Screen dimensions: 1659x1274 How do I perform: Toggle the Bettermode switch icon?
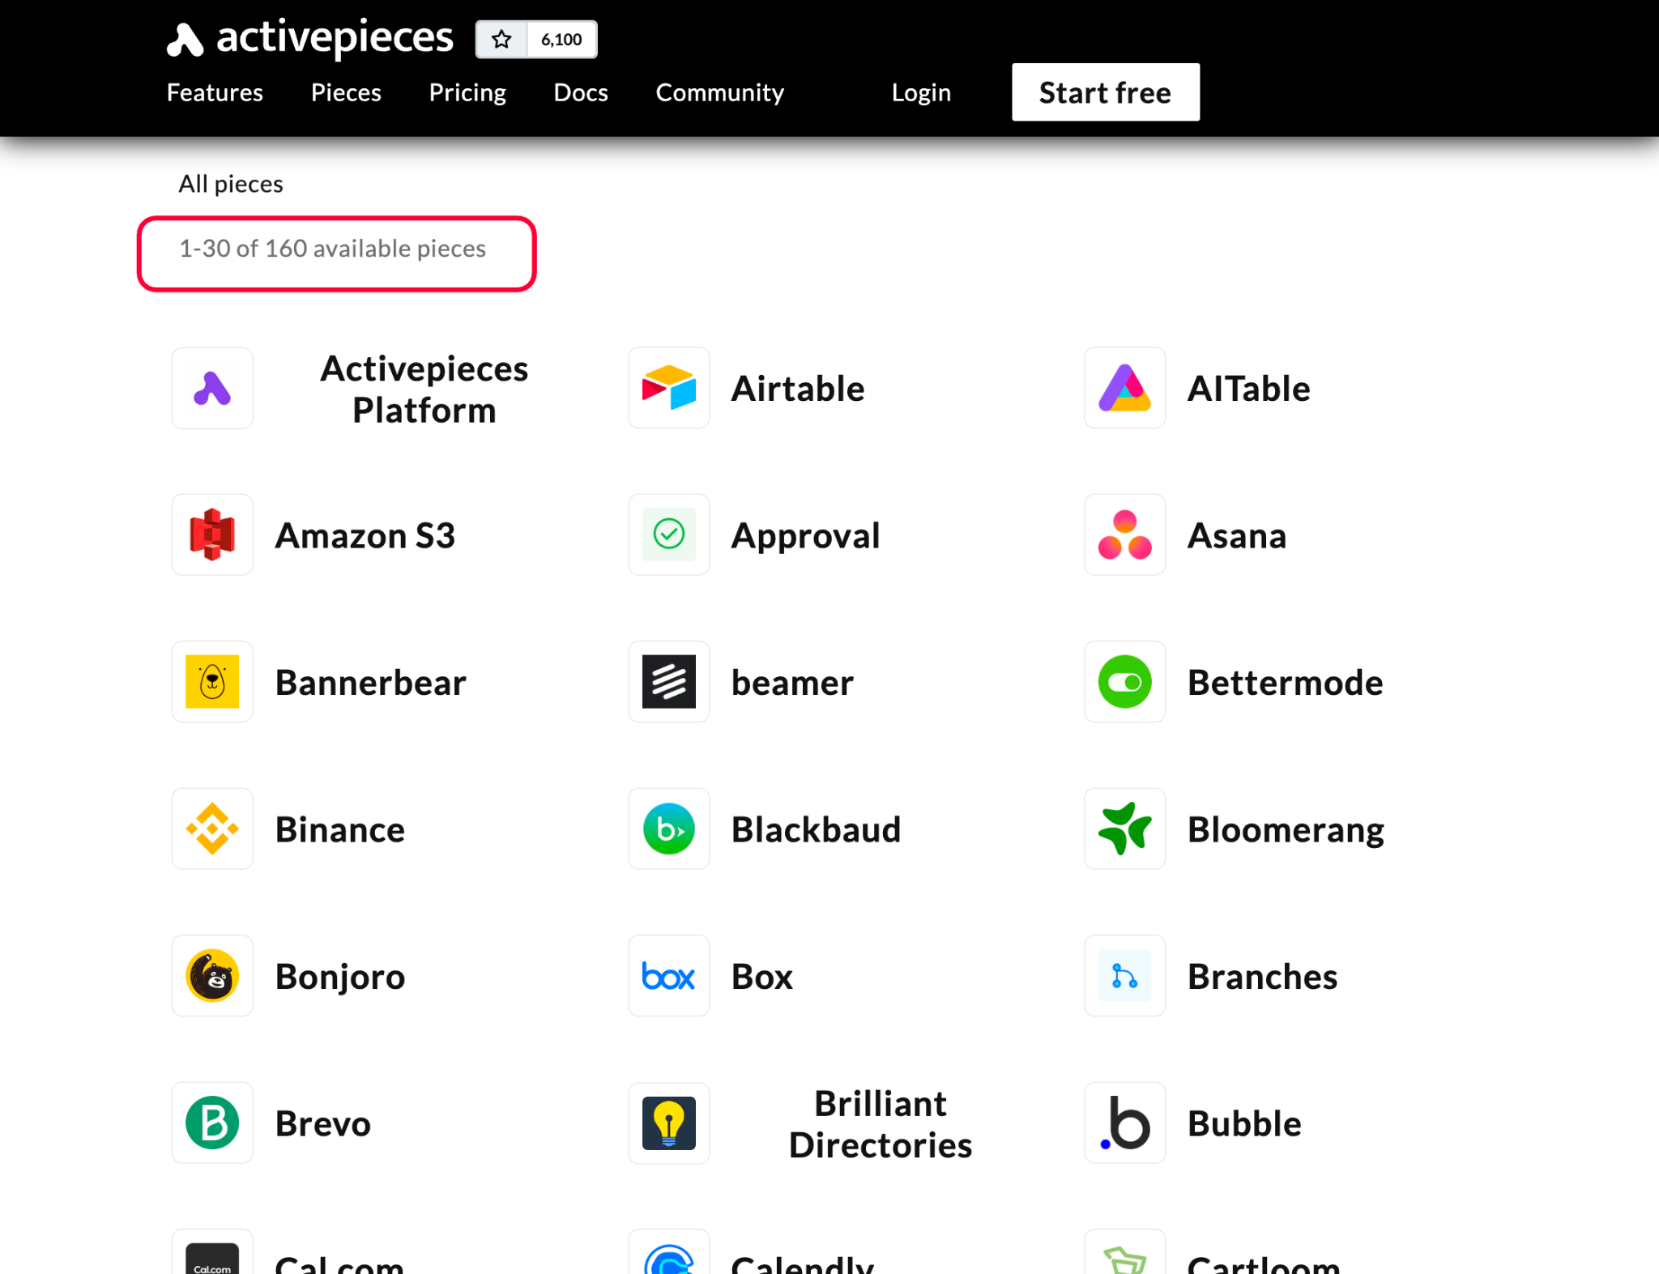pos(1124,681)
